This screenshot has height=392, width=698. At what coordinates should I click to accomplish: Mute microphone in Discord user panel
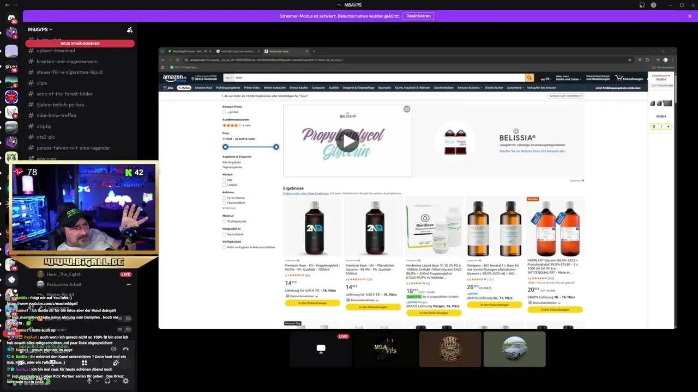[89, 381]
